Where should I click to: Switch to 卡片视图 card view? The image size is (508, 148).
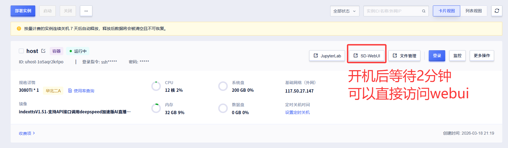[447, 11]
